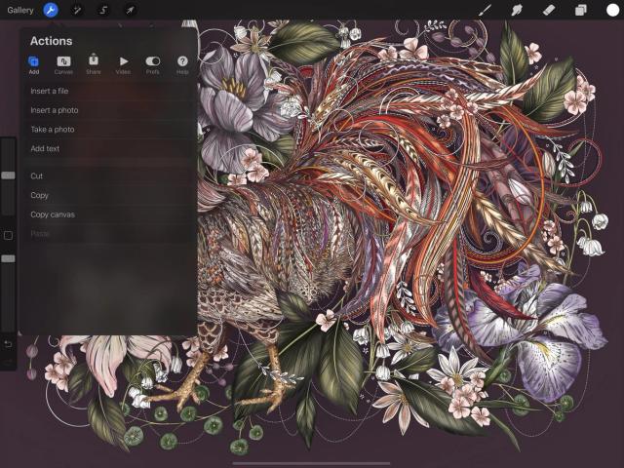Choose the Paint brush tool
624x468 pixels.
click(486, 10)
